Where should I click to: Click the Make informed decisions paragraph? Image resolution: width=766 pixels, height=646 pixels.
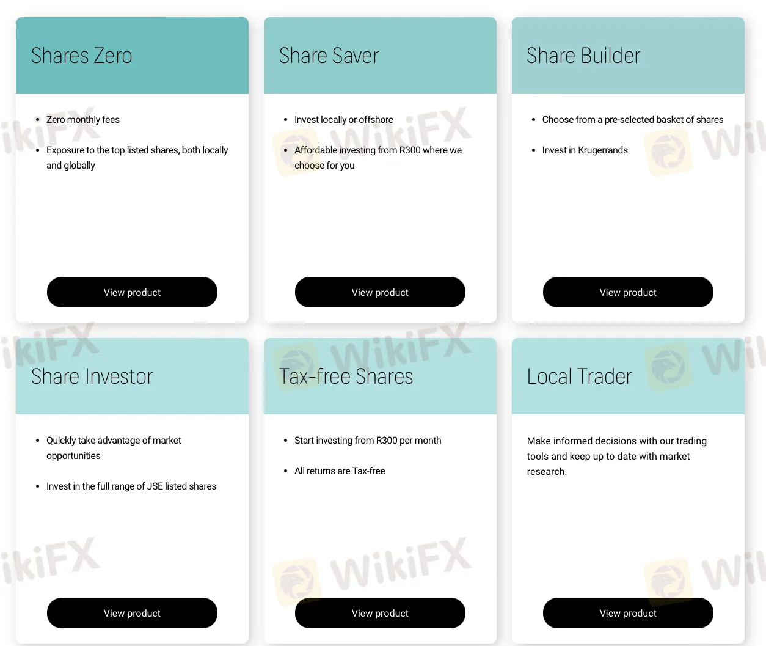(x=616, y=456)
